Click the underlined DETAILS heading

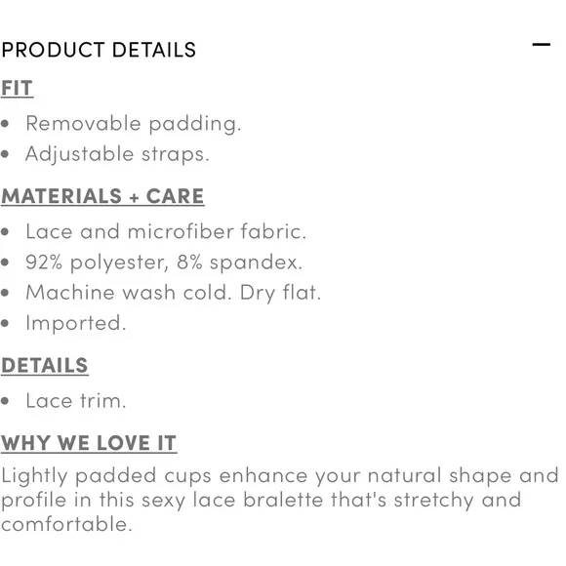pos(45,366)
